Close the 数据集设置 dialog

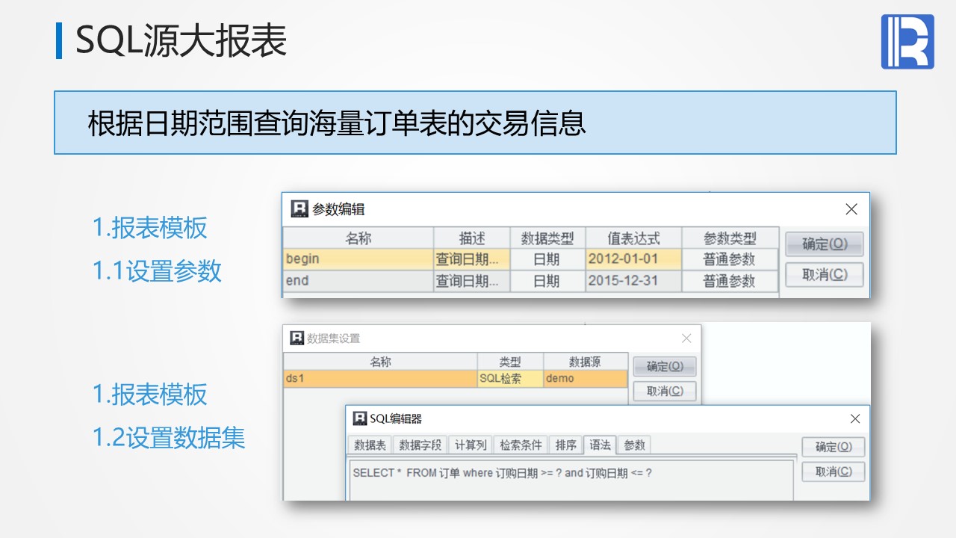coord(686,338)
